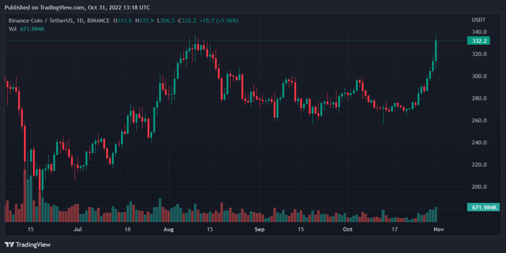Screen dimensions: 506x253
Task: Click the green 671.984K volume tag on the axis
Action: pyautogui.click(x=484, y=207)
